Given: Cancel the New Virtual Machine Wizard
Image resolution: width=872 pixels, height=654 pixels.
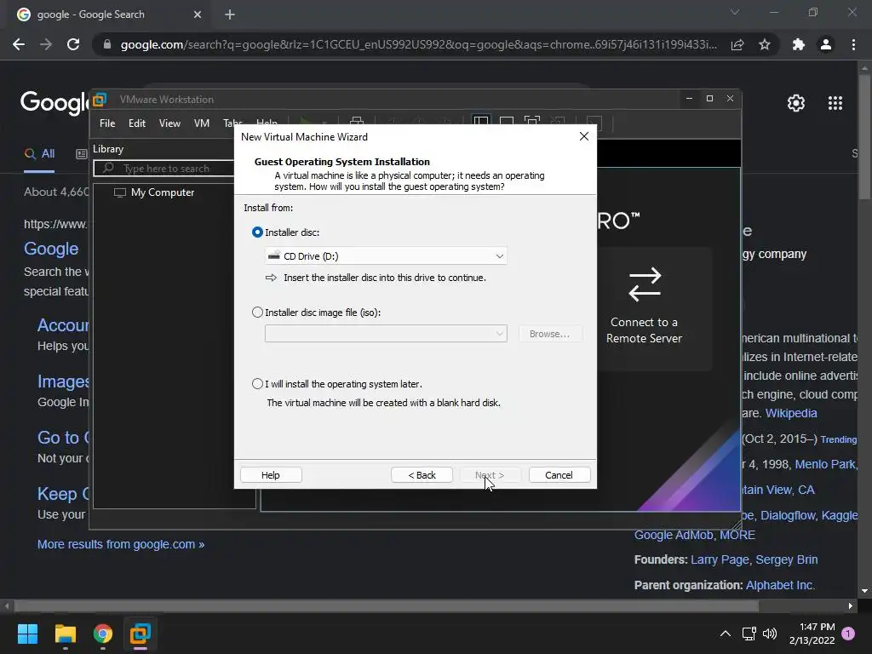Looking at the screenshot, I should pyautogui.click(x=559, y=475).
